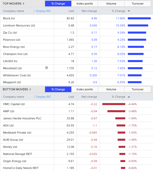The height and width of the screenshot is (171, 153).
Task: Sort Top Movers by Net change header
Action: point(89,11)
